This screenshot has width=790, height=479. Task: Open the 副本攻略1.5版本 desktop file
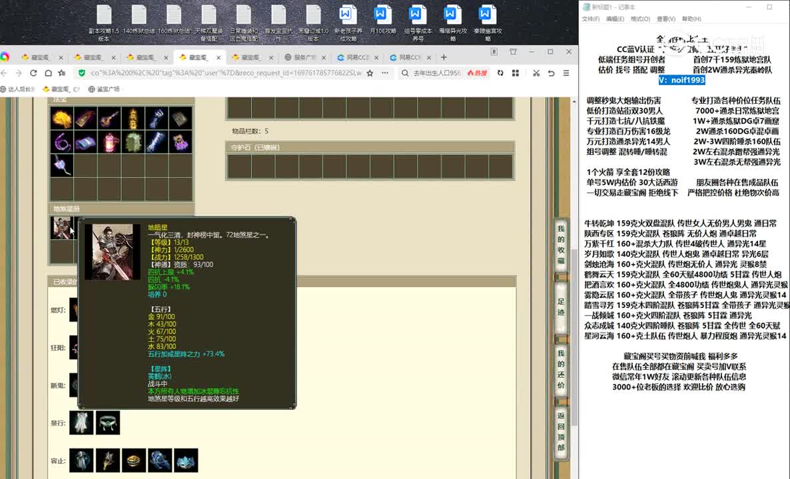104,23
